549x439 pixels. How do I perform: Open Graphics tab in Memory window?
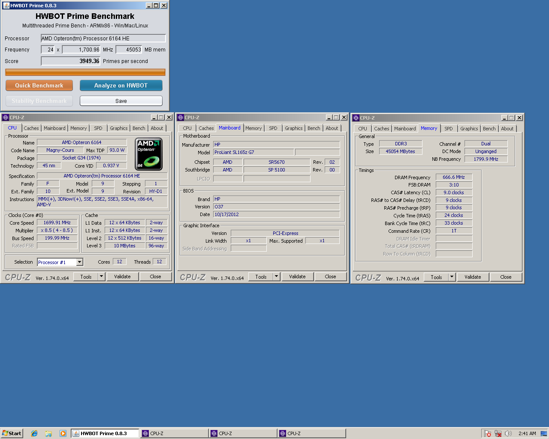[469, 129]
